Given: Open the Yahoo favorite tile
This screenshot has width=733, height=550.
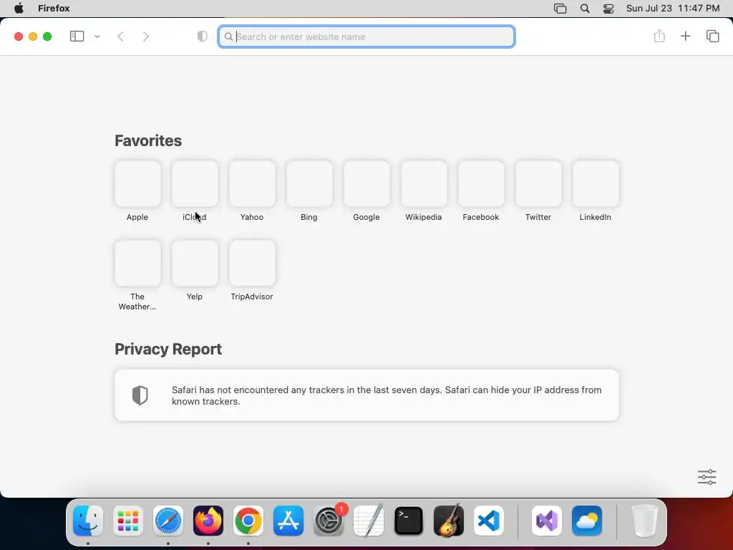Looking at the screenshot, I should pyautogui.click(x=252, y=184).
